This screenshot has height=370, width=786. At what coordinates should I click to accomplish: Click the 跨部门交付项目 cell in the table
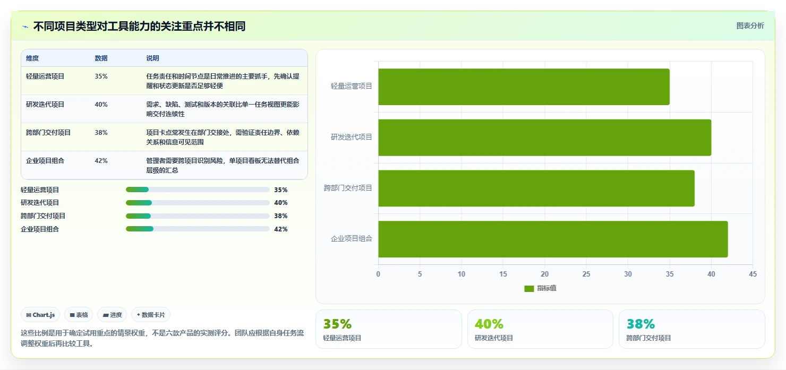(48, 133)
